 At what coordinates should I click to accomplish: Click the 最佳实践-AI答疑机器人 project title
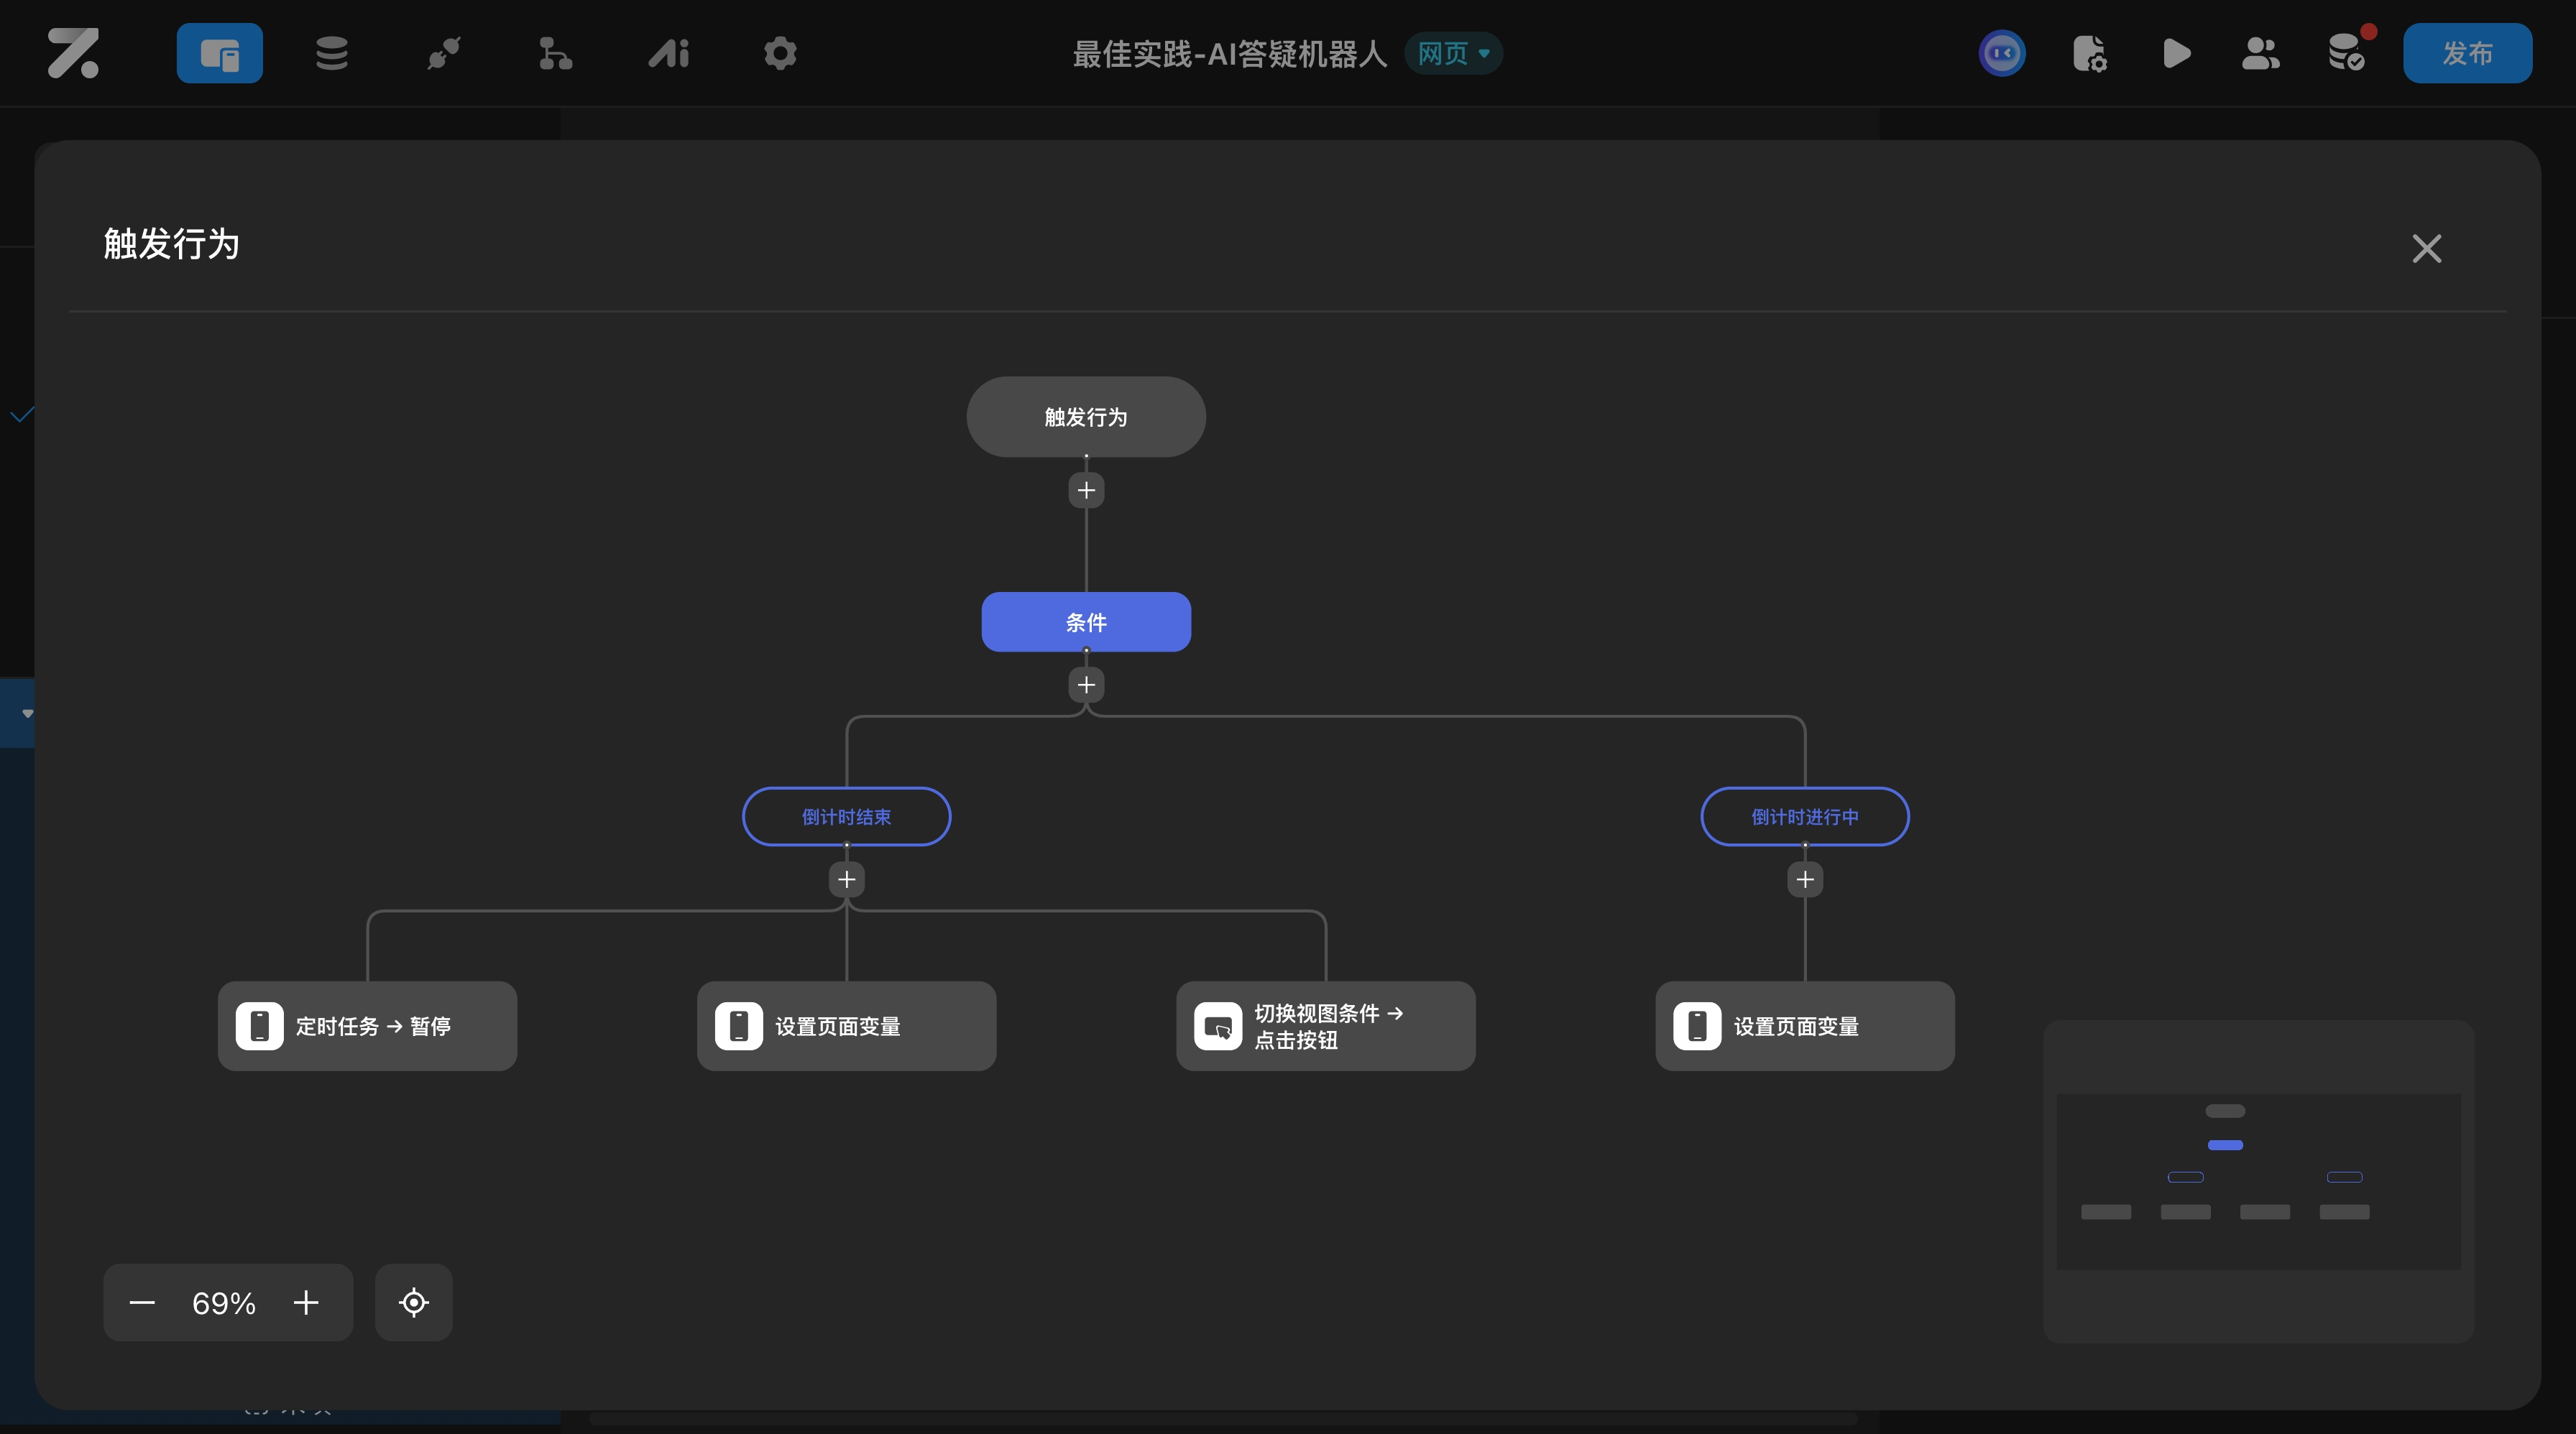point(1230,53)
